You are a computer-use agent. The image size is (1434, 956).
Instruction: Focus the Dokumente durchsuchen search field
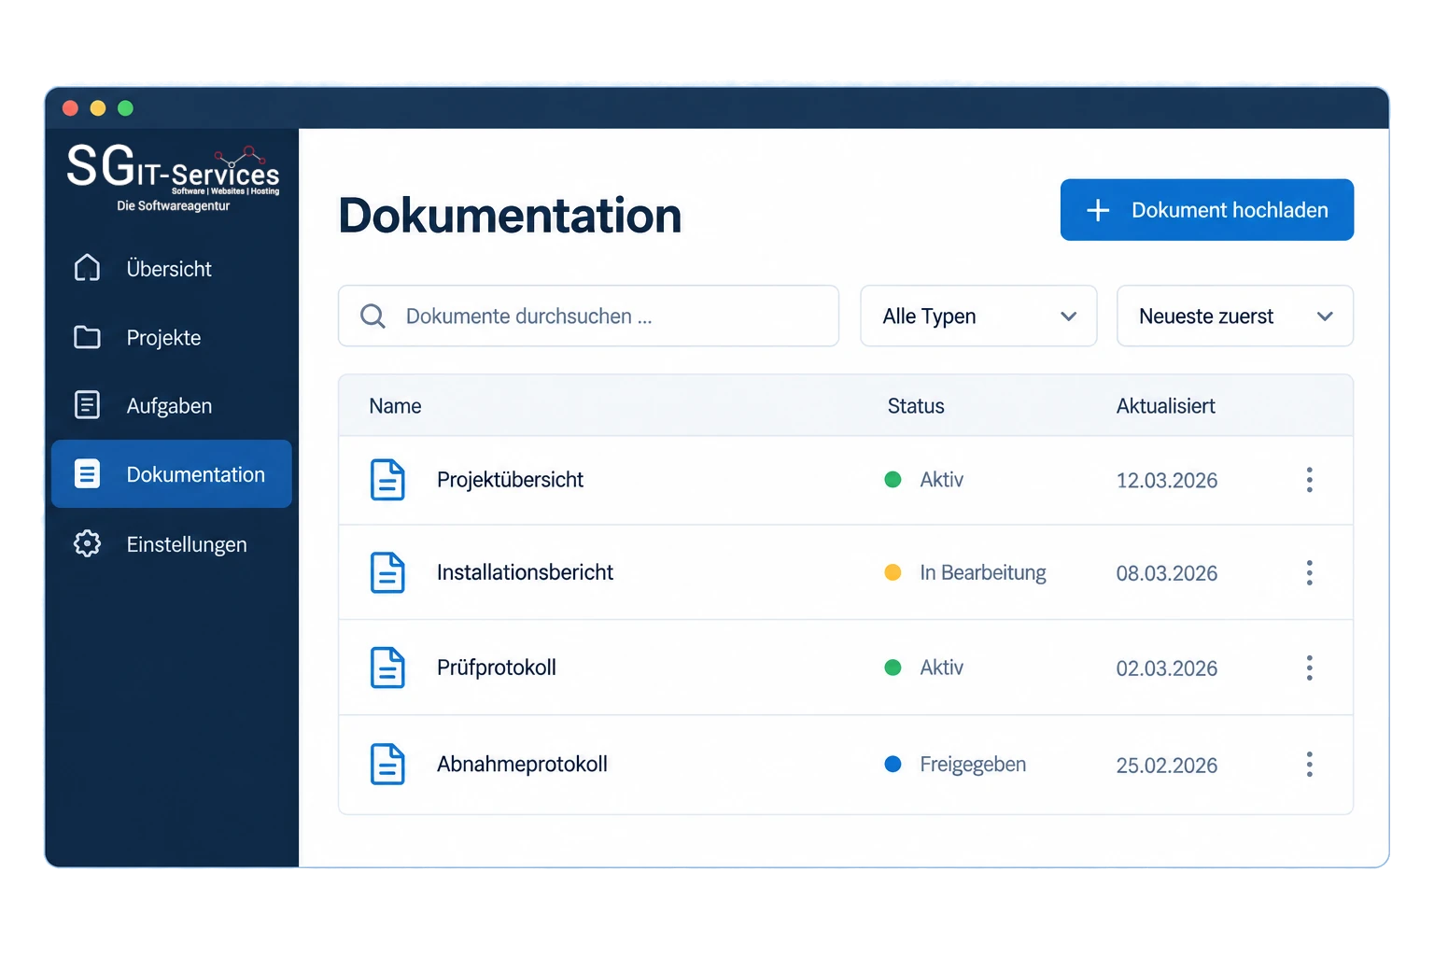point(588,316)
